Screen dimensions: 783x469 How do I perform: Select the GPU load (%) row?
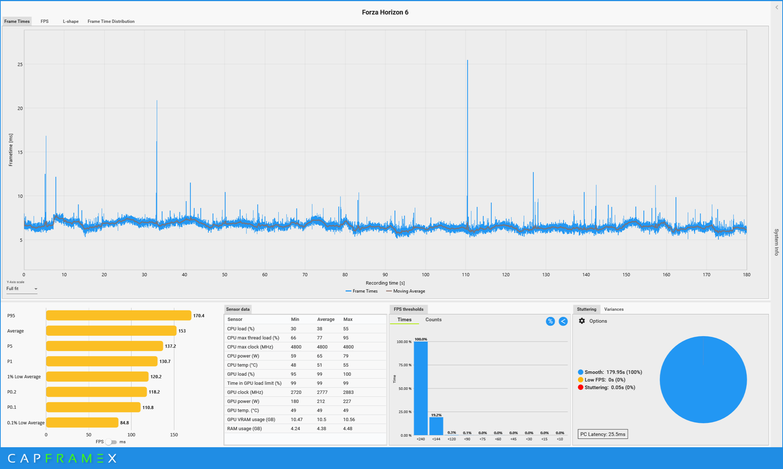305,374
